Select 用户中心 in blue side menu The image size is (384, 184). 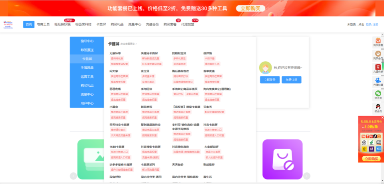pos(87,103)
